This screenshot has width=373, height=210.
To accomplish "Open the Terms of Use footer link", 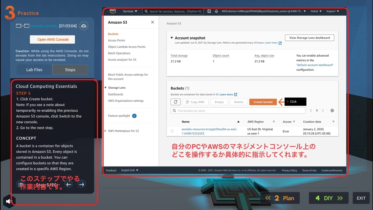I will [x=309, y=170].
